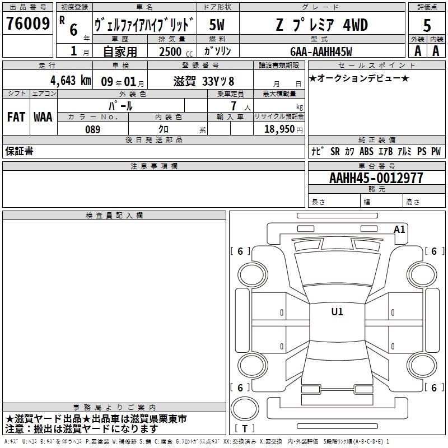Viewport: 448px width, 448px height.
Task: Select the セールスポイント header
Action: (376, 65)
